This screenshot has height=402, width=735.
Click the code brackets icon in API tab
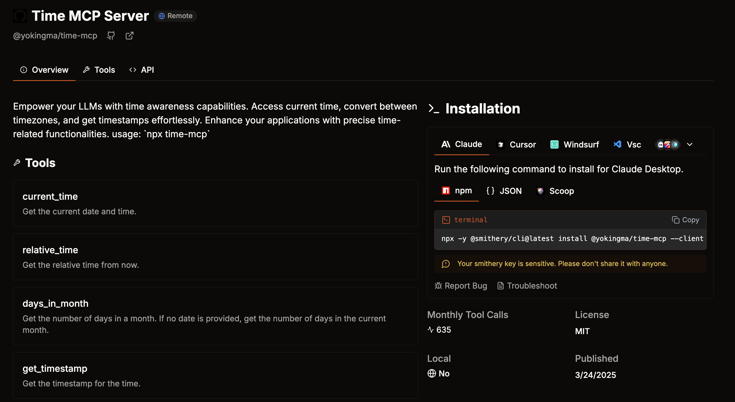pyautogui.click(x=133, y=70)
